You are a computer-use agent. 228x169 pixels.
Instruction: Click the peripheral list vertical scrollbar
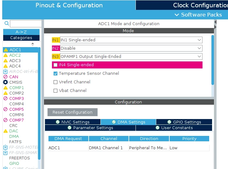pyautogui.click(x=39, y=103)
